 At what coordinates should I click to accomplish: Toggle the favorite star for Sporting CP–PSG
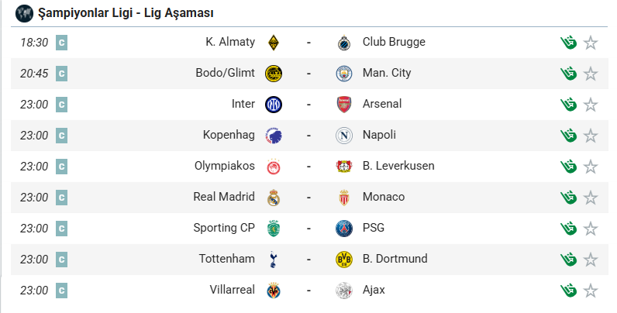point(591,229)
